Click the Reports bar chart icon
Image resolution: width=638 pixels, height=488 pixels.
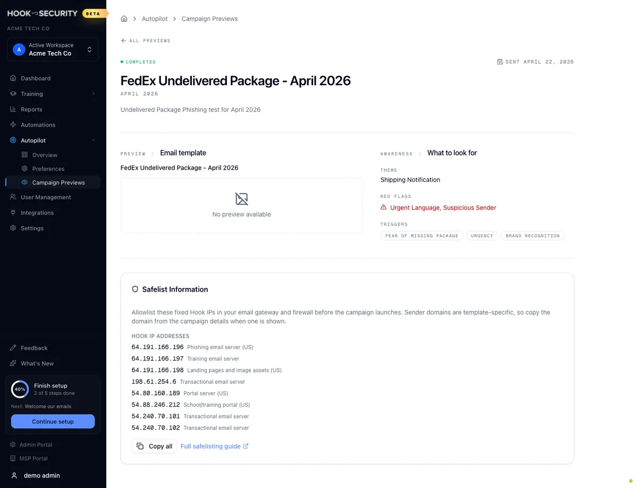click(13, 109)
